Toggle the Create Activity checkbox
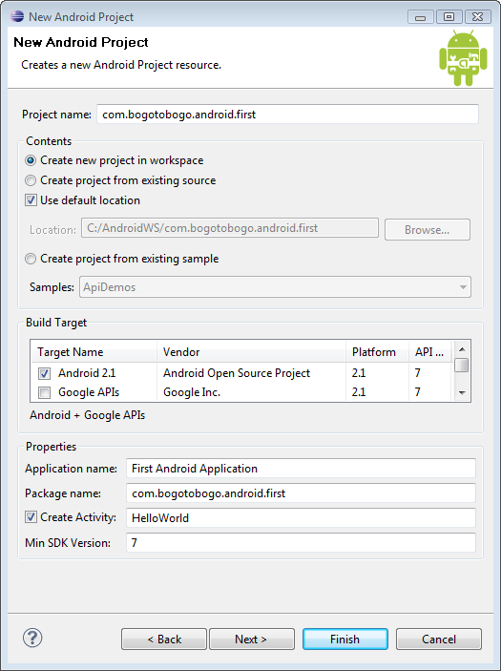This screenshot has width=501, height=671. point(31,517)
